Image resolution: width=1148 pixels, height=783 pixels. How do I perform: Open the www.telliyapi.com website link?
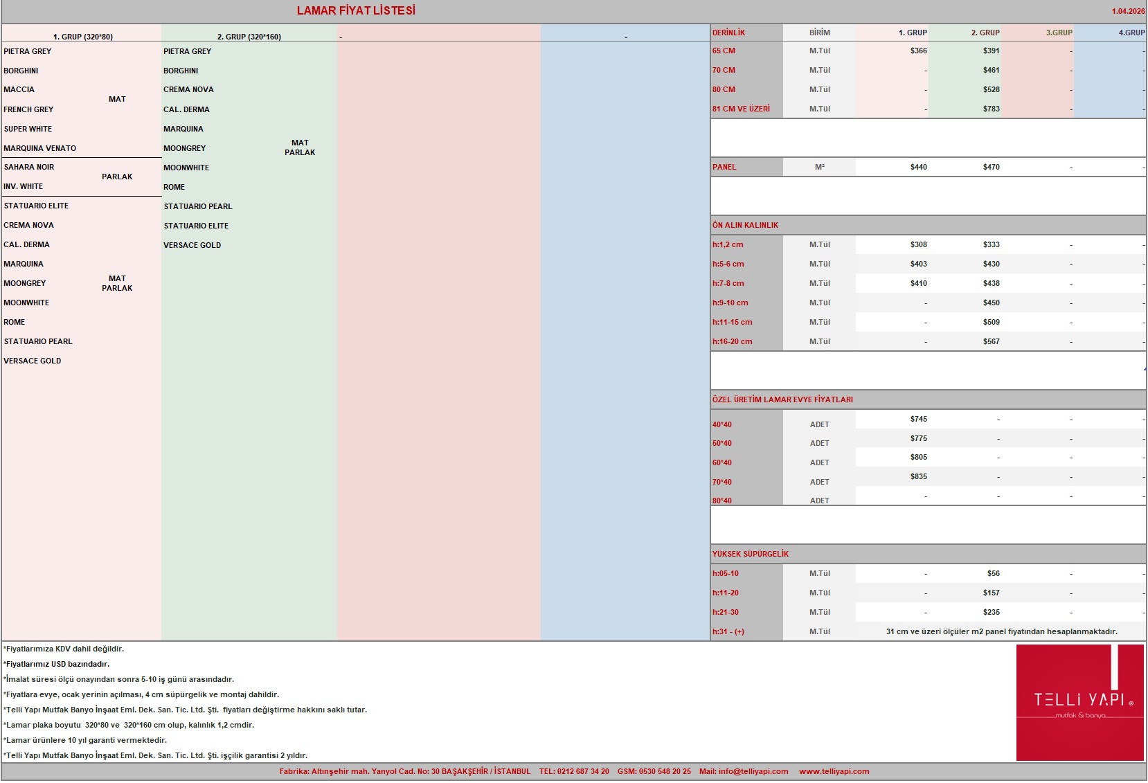pyautogui.click(x=834, y=771)
